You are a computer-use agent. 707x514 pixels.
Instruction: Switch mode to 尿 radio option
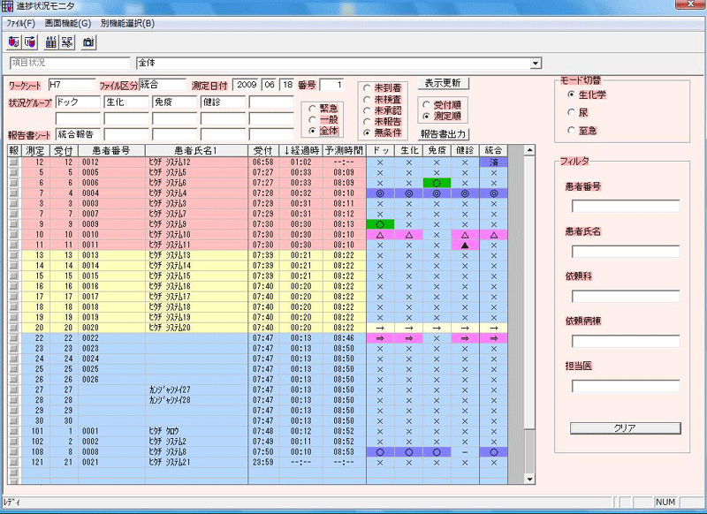click(571, 111)
